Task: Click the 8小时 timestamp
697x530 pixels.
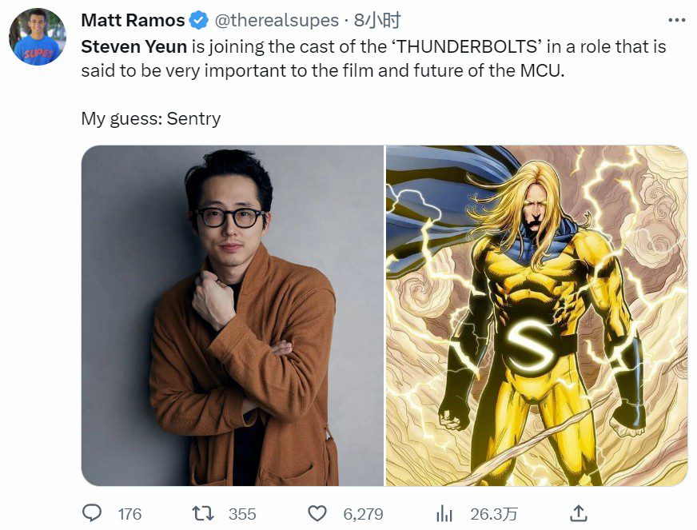Action: coord(377,21)
